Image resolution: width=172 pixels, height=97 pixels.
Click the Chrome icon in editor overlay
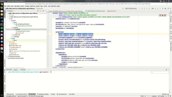click(x=160, y=15)
